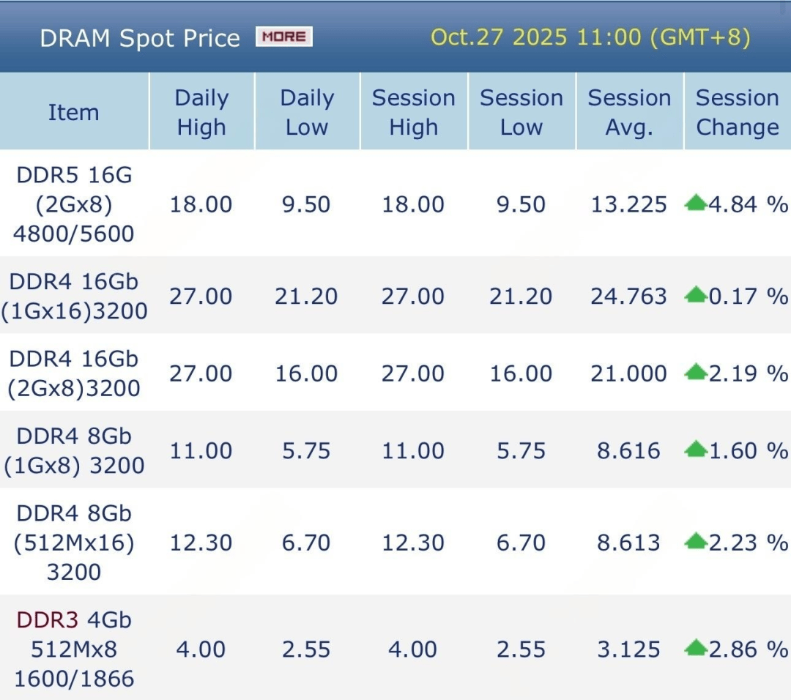Open the DDR4 16Gb (1Gx16)3200 item

coord(74,296)
